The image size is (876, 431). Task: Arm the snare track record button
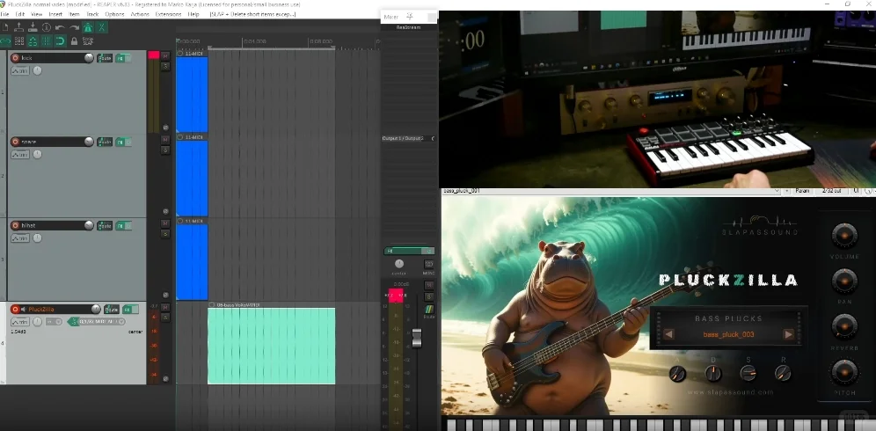tap(15, 142)
